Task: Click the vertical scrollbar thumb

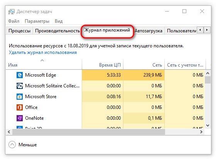Action: (x=208, y=80)
